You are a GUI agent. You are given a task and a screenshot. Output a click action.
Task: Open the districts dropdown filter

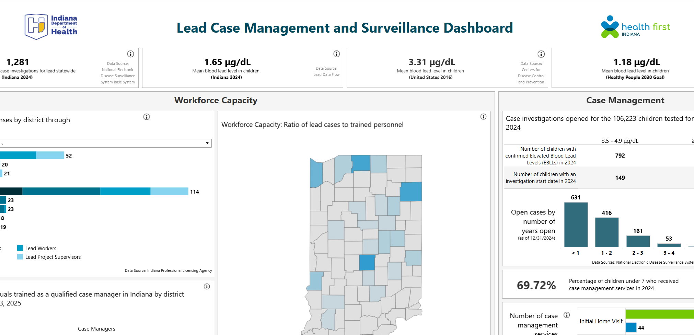pyautogui.click(x=207, y=143)
